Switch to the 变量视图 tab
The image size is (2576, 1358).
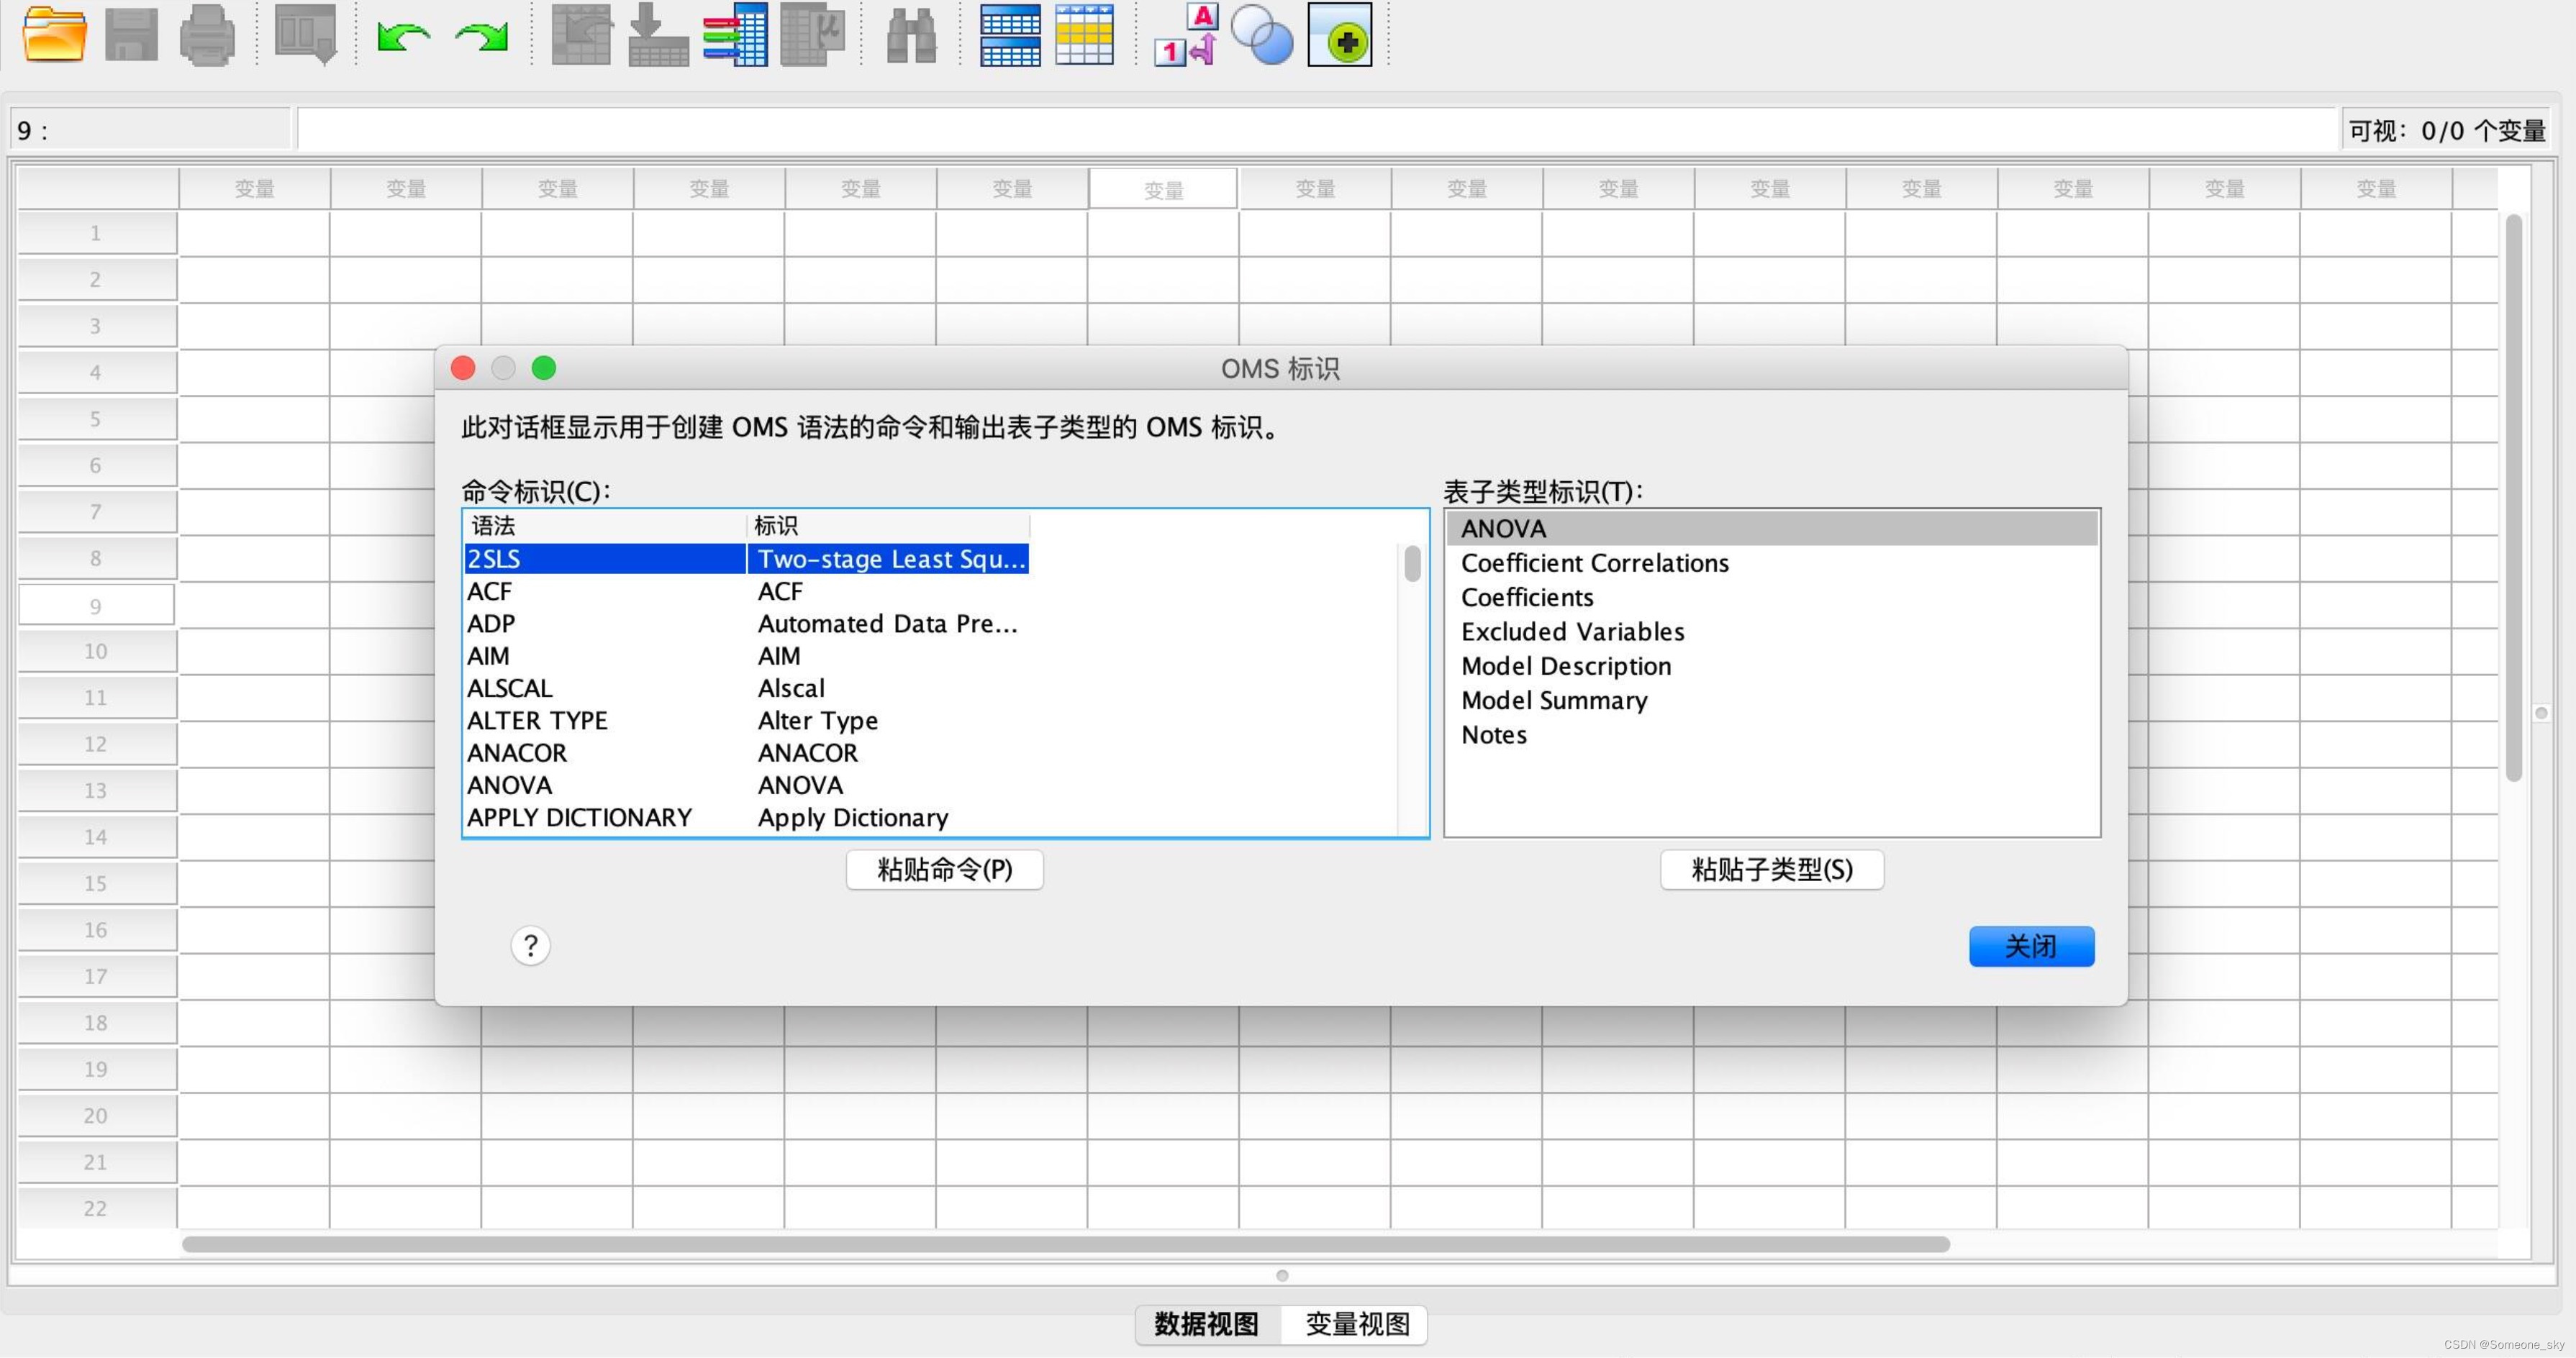pos(1357,1324)
